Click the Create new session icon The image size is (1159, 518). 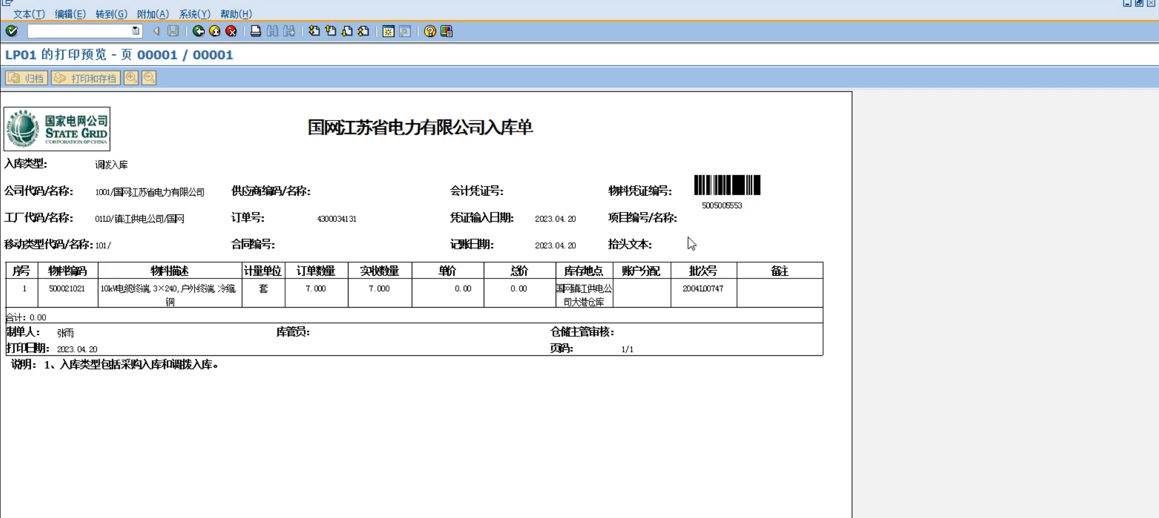point(388,31)
